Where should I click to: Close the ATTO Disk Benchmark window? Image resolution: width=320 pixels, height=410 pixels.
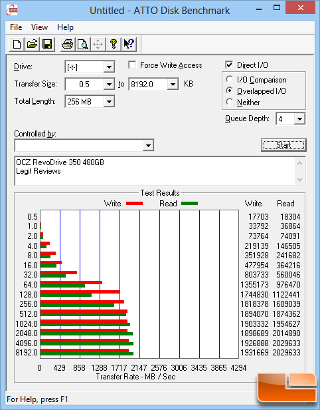(x=301, y=7)
